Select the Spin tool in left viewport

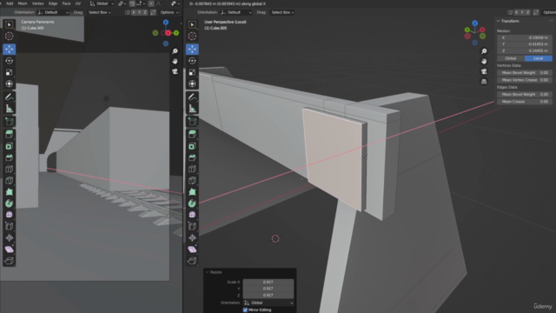tap(10, 203)
